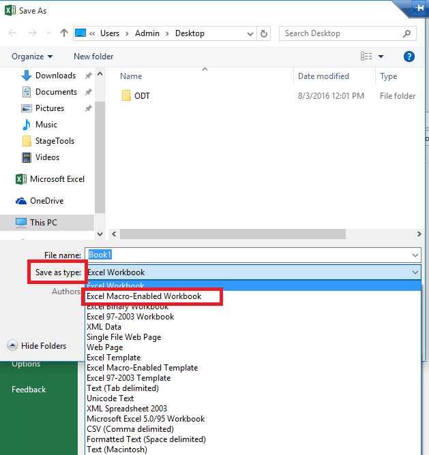Click the Search Desktop field
The width and height of the screenshot is (429, 455).
[x=348, y=33]
